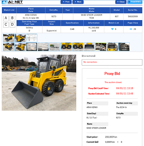
Task: Open the first wheels close-up thumbnail
Action: coord(66,47)
